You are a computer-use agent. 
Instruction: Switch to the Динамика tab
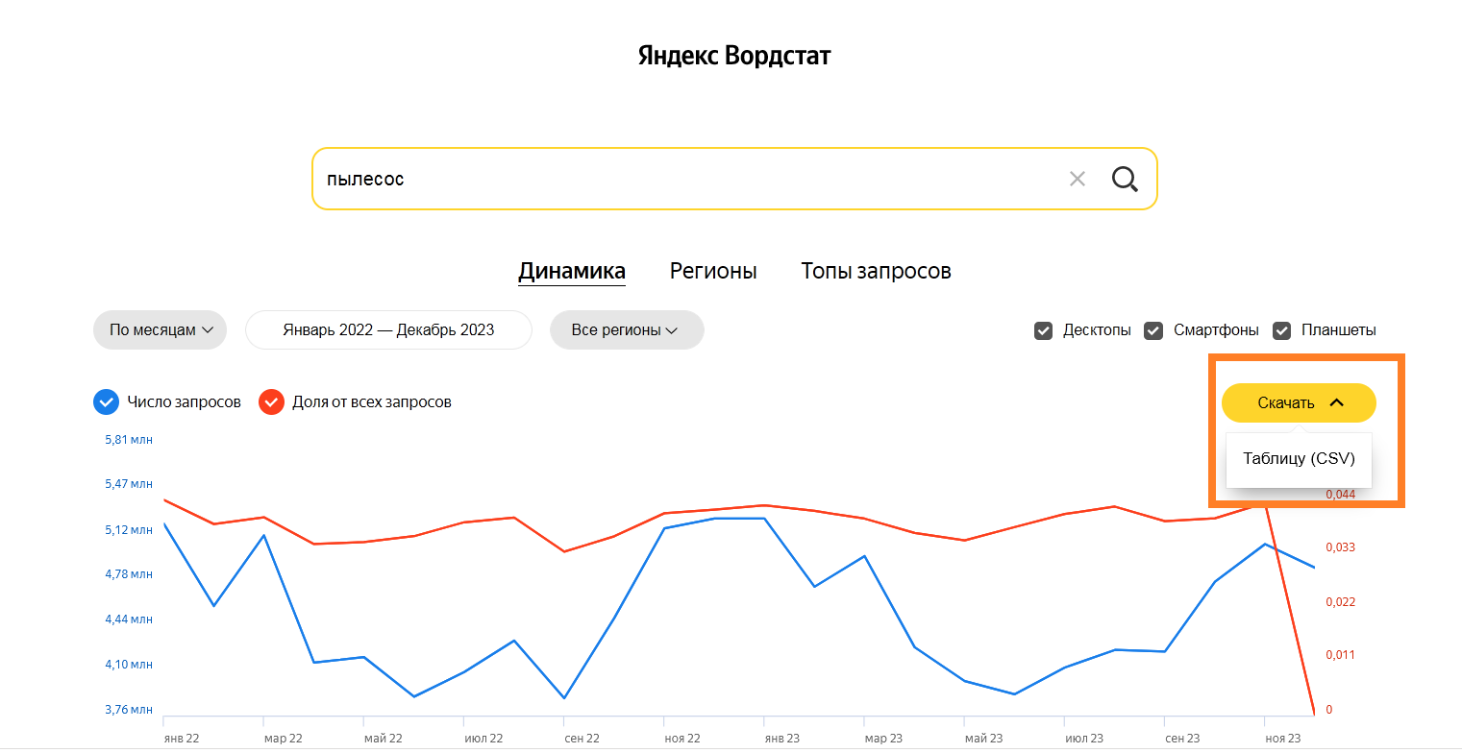(x=572, y=272)
